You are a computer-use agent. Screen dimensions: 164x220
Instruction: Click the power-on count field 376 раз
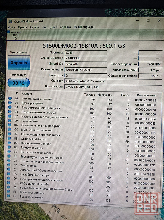pos(150,70)
